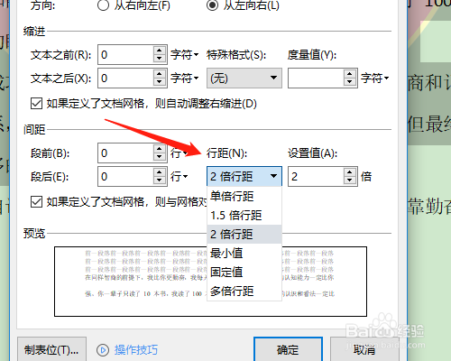Choose 多倍行距 from the line spacing list
The image size is (451, 361).
click(x=244, y=291)
